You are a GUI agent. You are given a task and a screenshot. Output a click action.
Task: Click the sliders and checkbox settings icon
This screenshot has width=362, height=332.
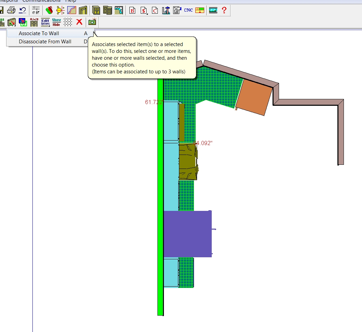(x=36, y=10)
